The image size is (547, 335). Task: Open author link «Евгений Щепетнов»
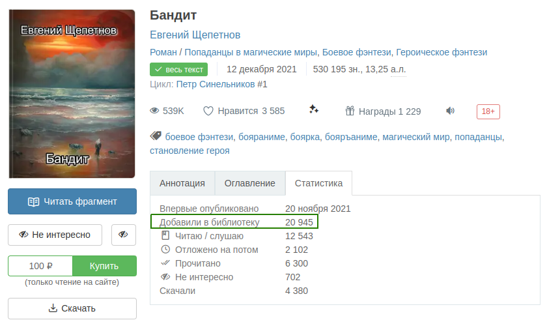pyautogui.click(x=195, y=35)
